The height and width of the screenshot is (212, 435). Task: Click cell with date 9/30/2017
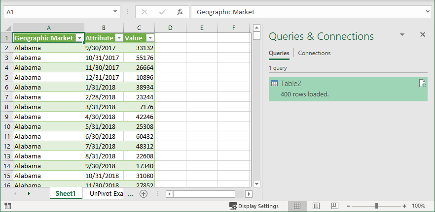tap(104, 48)
